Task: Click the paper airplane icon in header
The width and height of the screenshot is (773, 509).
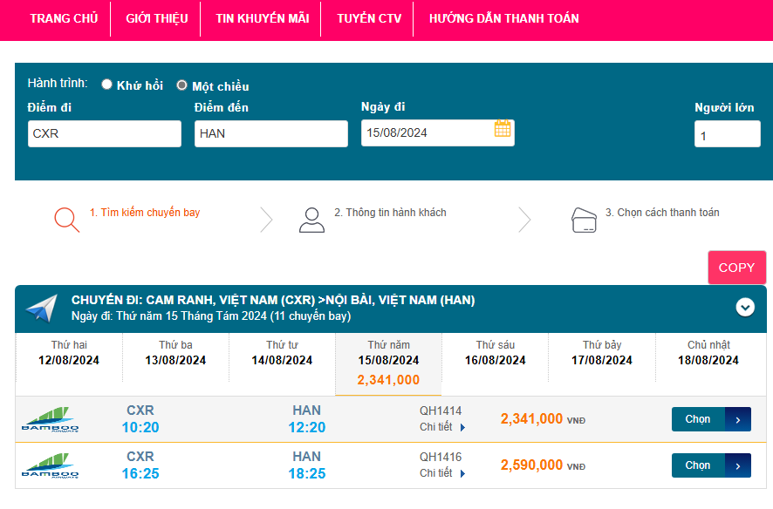Action: point(41,309)
